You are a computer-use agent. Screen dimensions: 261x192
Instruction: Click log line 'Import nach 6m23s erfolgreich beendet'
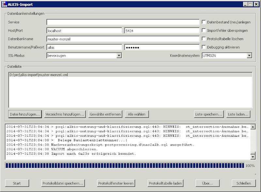coord(71,154)
